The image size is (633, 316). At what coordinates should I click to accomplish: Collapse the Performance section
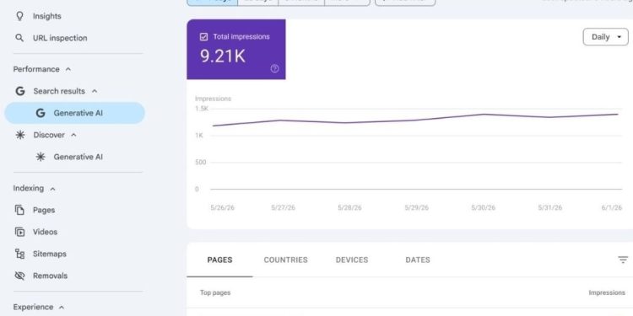pyautogui.click(x=68, y=69)
